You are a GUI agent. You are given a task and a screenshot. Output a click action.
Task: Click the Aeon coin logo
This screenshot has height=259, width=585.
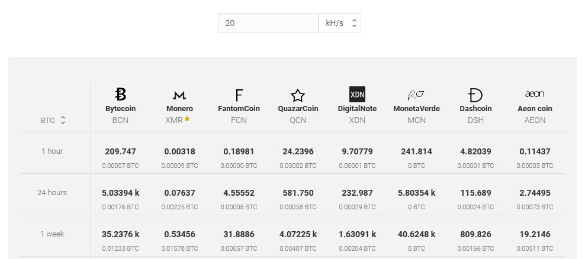(534, 94)
